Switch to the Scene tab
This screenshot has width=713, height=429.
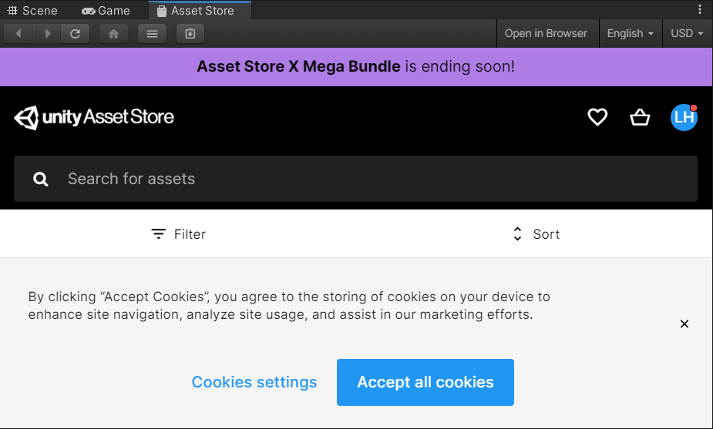pos(32,11)
